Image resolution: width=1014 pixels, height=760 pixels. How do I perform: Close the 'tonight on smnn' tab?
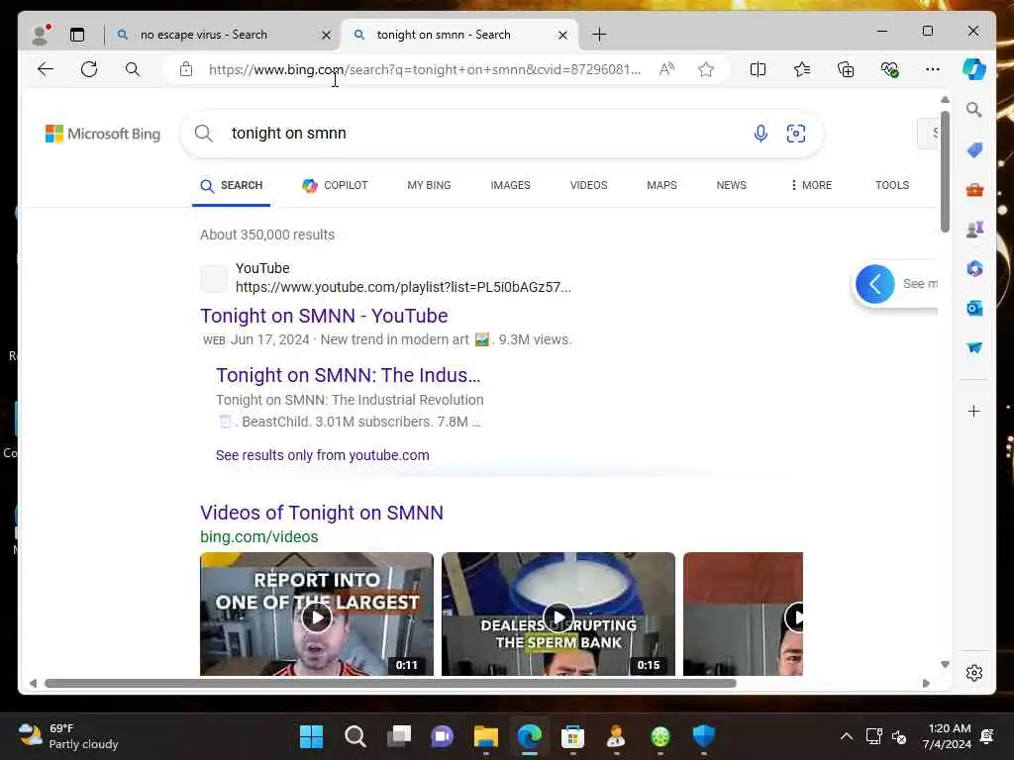pyautogui.click(x=563, y=35)
